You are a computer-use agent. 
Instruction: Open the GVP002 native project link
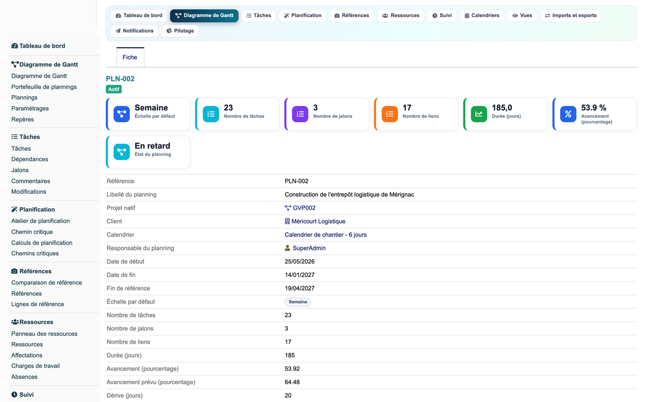click(304, 208)
